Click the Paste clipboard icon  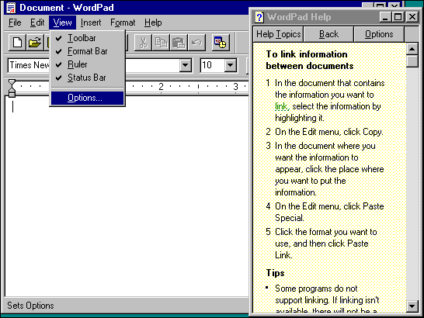(179, 43)
